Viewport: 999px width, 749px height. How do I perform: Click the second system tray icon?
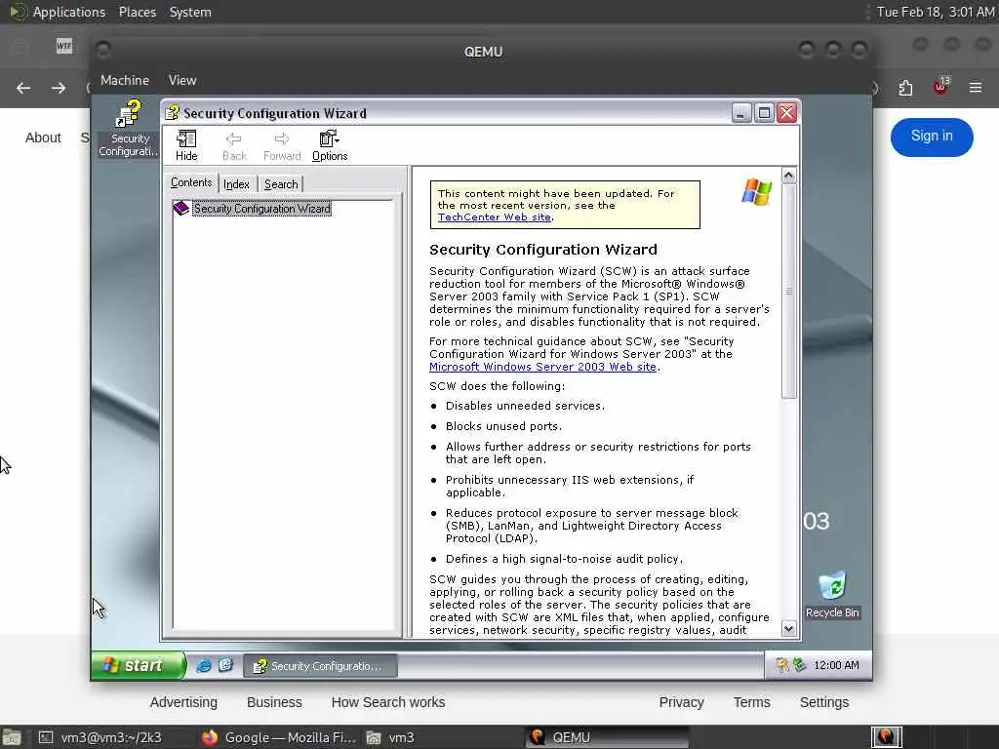799,665
